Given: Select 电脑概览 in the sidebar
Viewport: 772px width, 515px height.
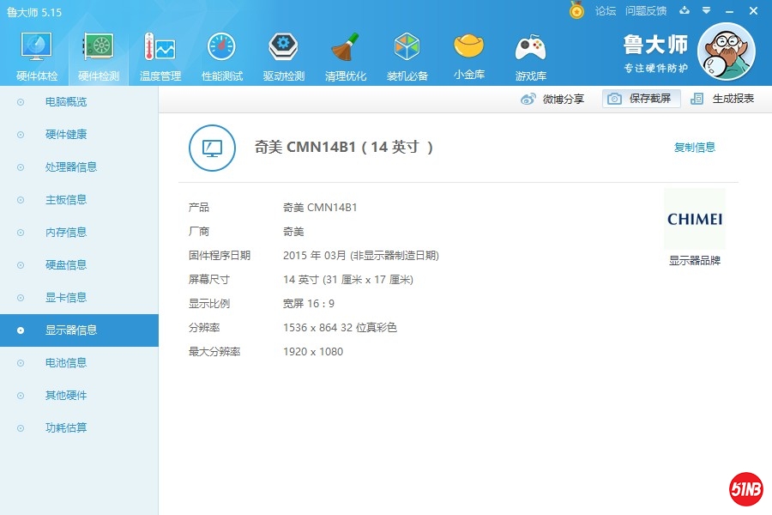Looking at the screenshot, I should pyautogui.click(x=66, y=102).
